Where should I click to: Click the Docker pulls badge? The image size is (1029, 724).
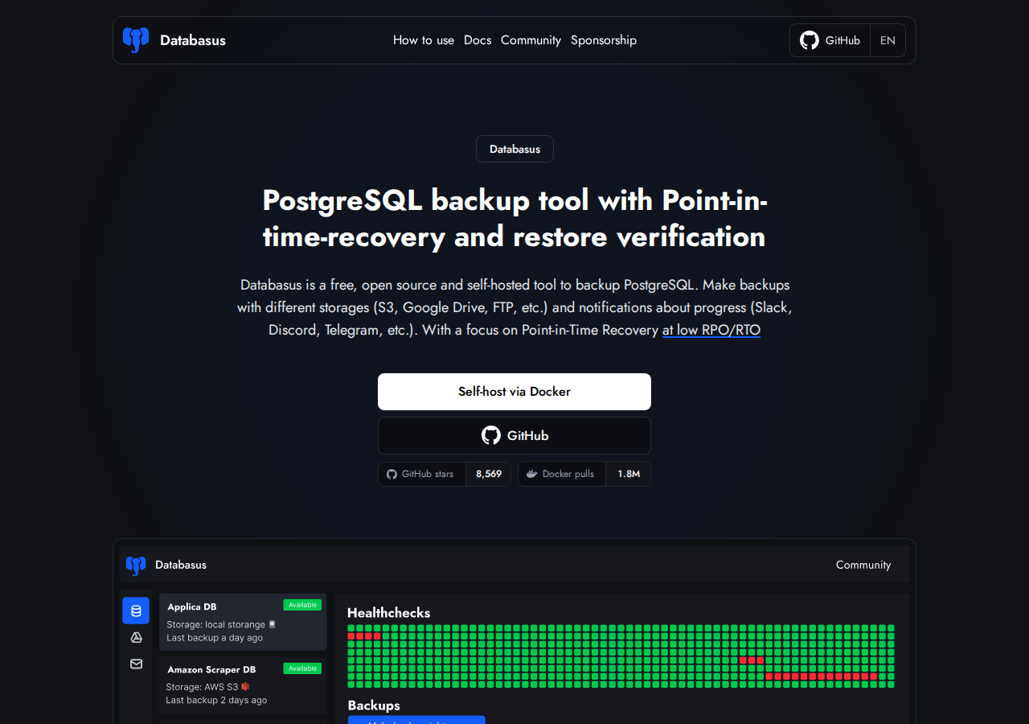click(584, 474)
